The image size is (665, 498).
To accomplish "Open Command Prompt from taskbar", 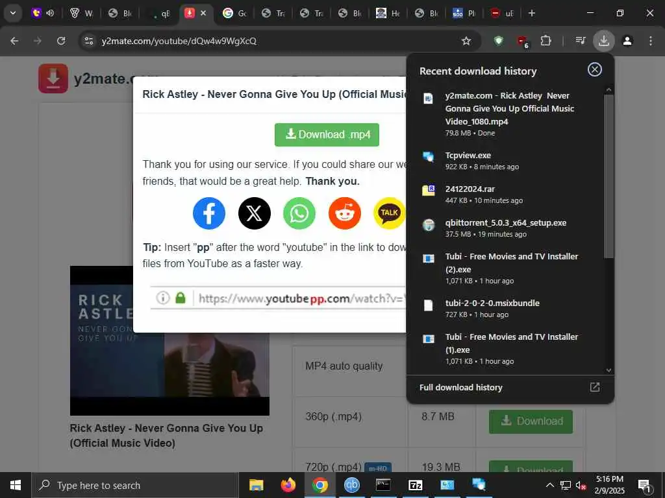I will 383,485.
